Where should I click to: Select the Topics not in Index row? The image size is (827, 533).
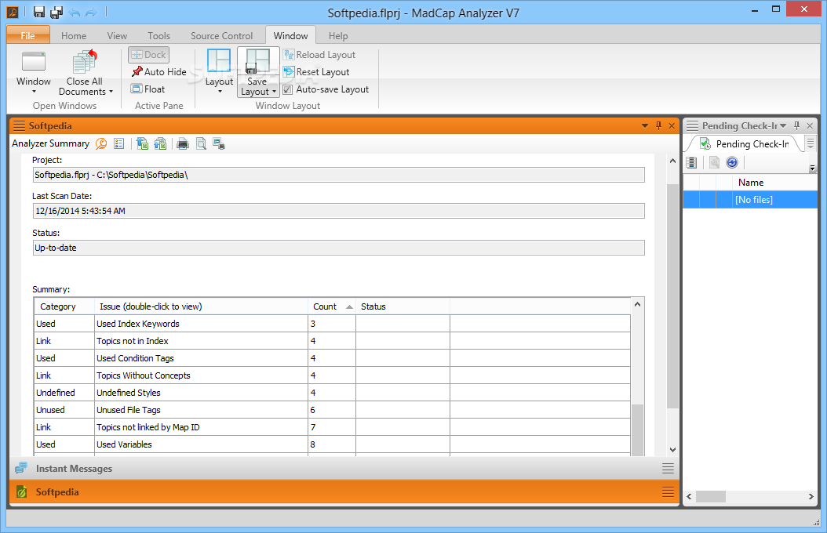[x=332, y=341]
